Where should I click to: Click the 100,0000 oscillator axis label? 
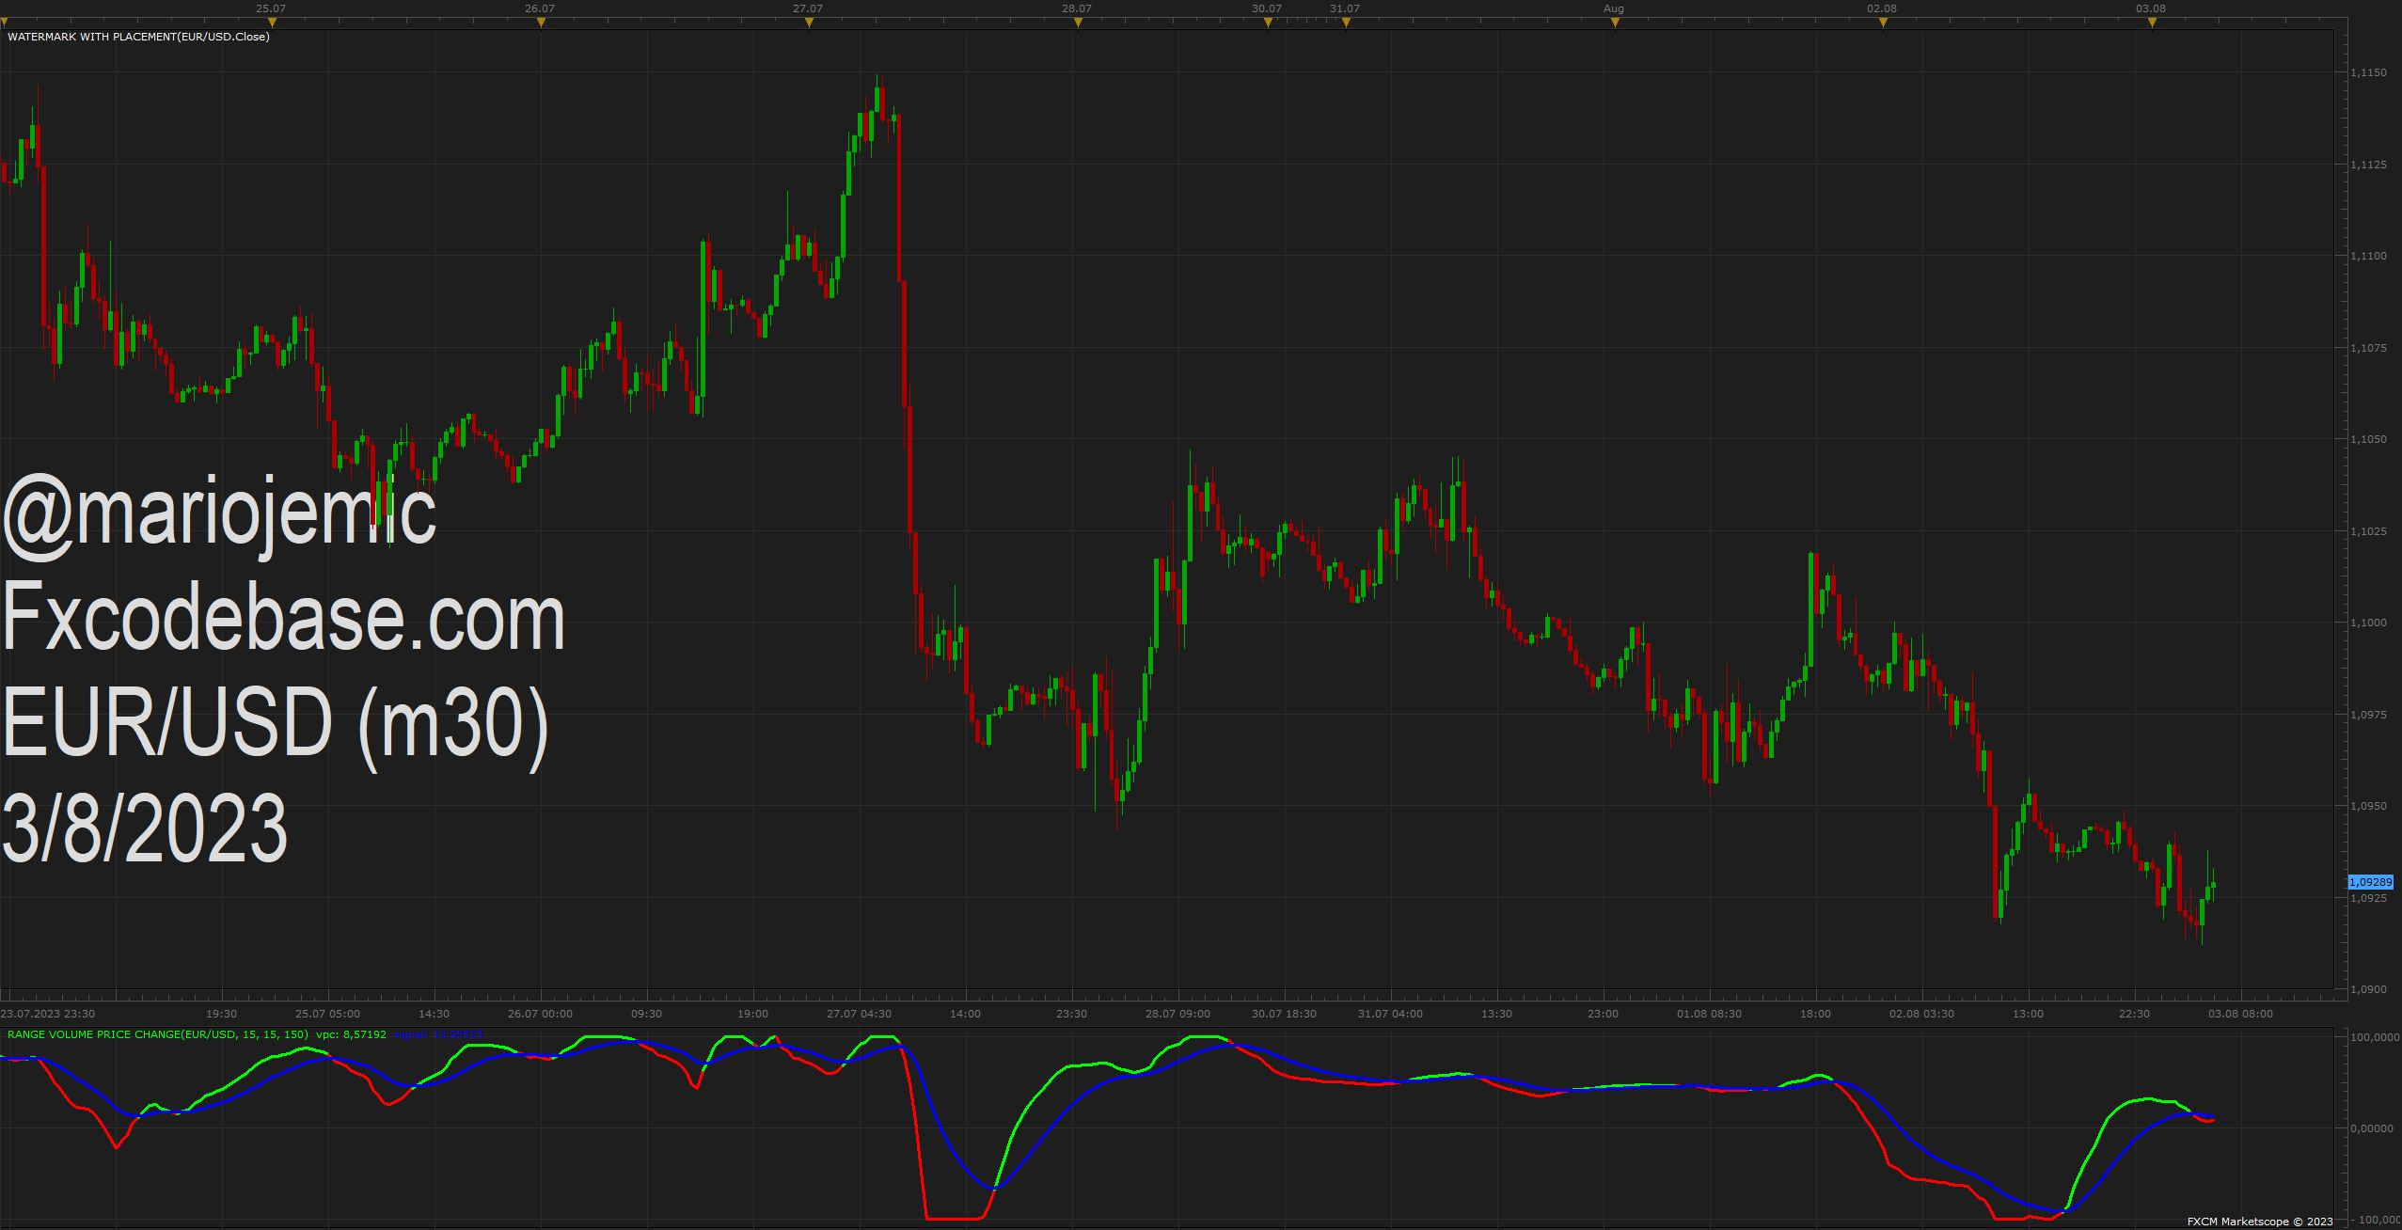pyautogui.click(x=2375, y=1037)
